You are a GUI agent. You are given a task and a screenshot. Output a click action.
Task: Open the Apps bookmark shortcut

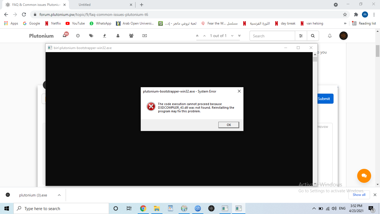tap(11, 23)
